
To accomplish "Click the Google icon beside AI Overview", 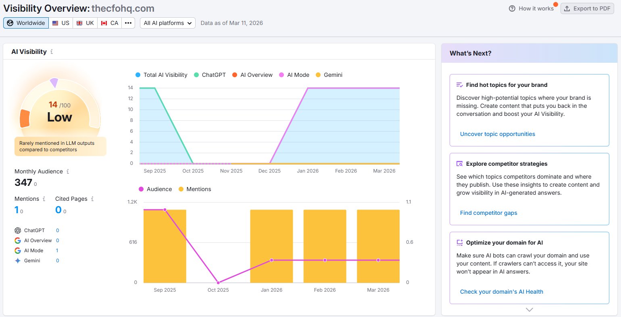I will click(x=18, y=241).
